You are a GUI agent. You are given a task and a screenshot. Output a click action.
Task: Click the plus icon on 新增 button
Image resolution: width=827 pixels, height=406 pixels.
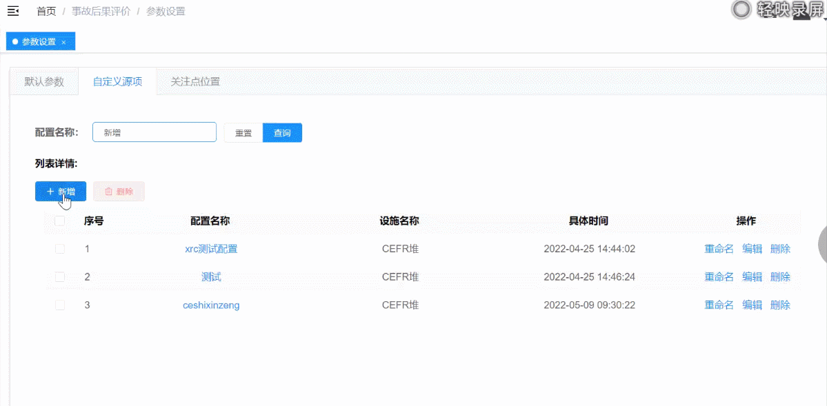(x=50, y=192)
